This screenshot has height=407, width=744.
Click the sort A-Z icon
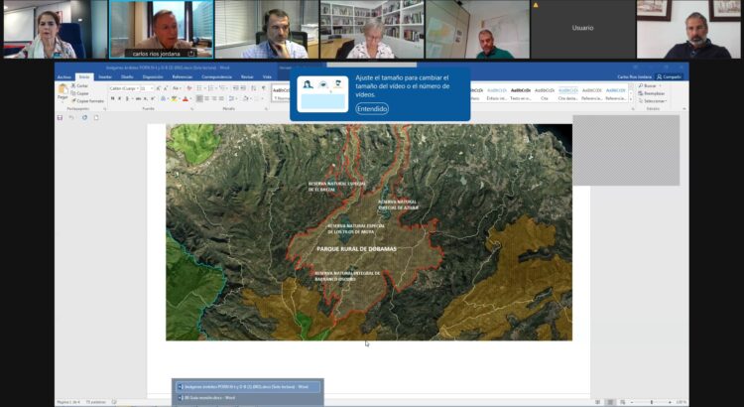(x=253, y=88)
